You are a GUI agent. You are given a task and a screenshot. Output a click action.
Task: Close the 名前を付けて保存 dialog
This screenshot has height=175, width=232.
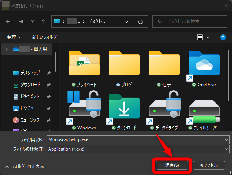(226, 6)
